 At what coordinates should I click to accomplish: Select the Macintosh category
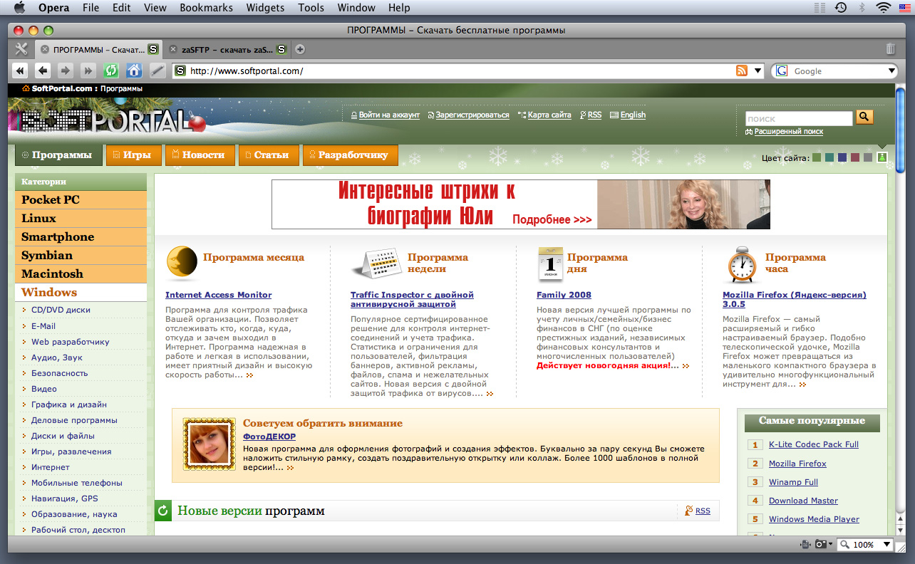coord(81,273)
